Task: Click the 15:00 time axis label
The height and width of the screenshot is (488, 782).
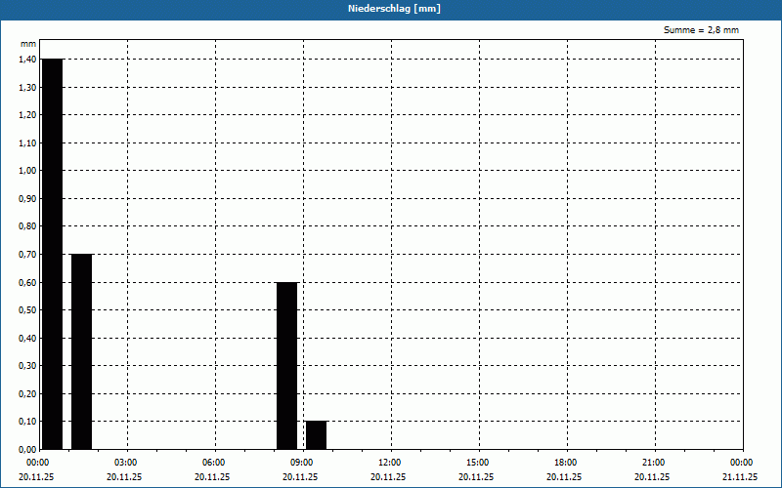Action: 477,463
